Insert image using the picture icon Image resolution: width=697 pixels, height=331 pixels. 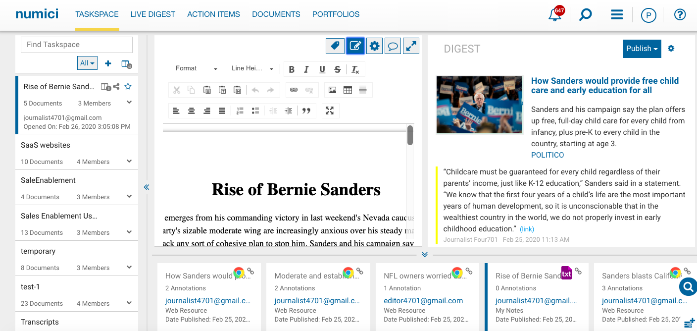point(332,90)
